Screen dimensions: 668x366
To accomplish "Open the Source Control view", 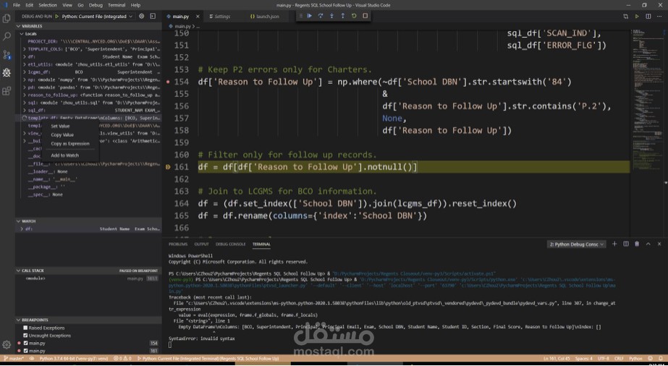I will 7,54.
